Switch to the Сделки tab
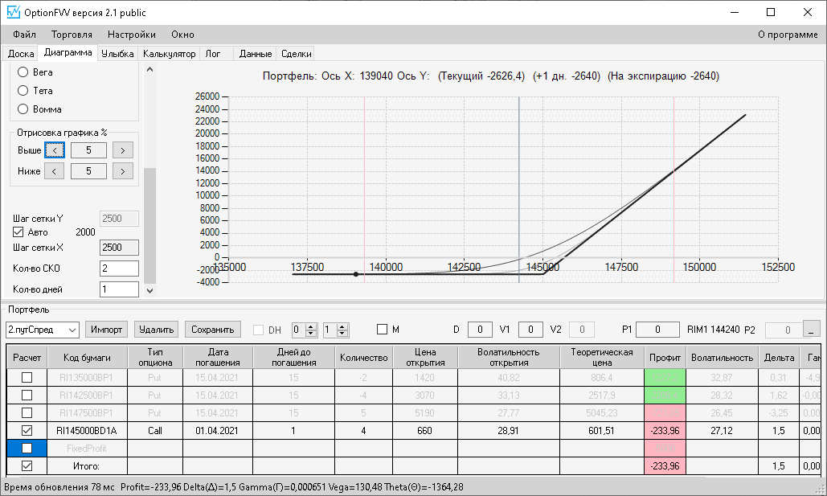Image resolution: width=827 pixels, height=496 pixels. click(x=296, y=54)
